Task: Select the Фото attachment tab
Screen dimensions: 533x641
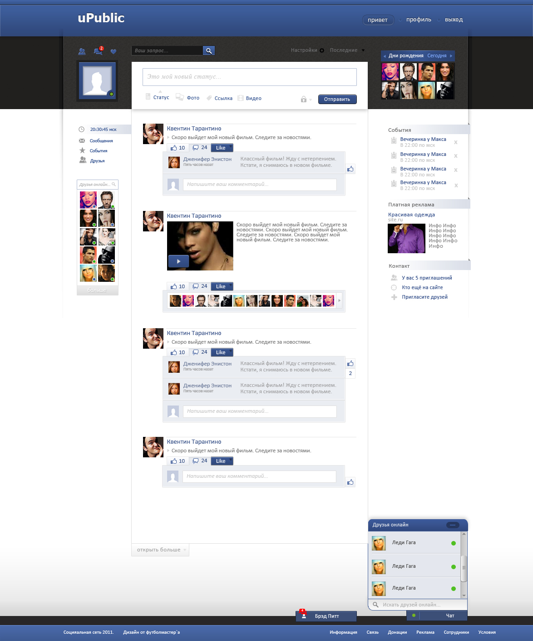Action: pos(192,98)
